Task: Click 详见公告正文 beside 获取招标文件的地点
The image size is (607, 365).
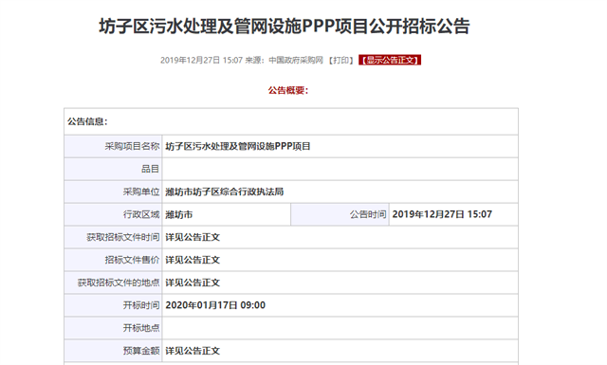Action: tap(193, 283)
